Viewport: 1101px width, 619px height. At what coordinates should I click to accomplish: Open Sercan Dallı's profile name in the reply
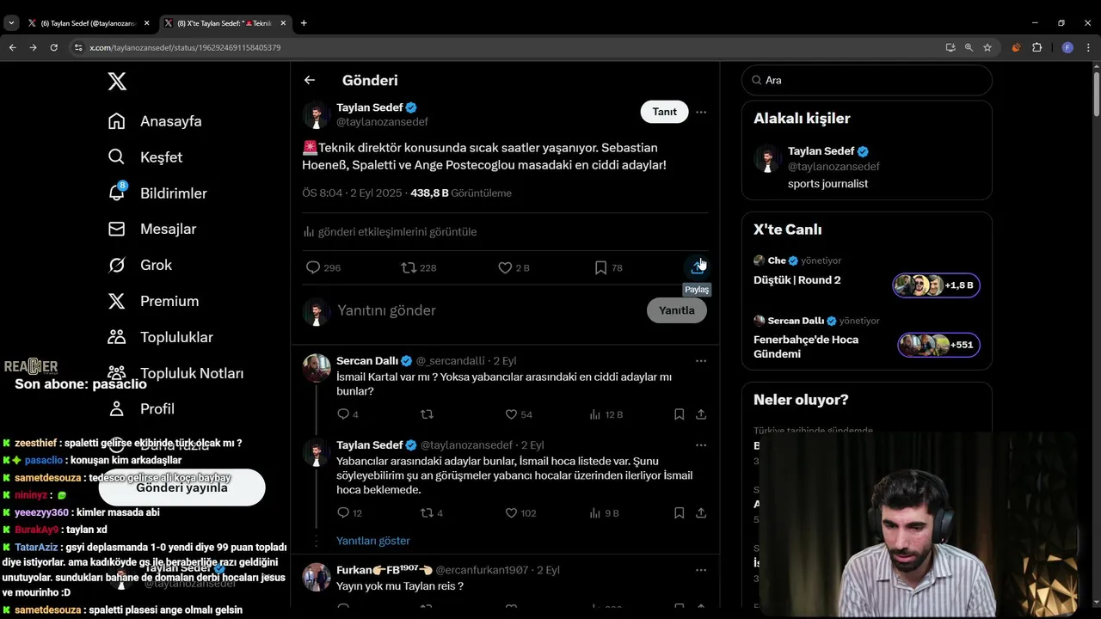367,361
